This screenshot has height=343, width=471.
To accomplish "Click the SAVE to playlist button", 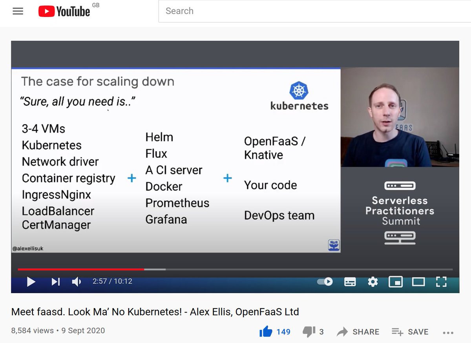I will pos(410,332).
